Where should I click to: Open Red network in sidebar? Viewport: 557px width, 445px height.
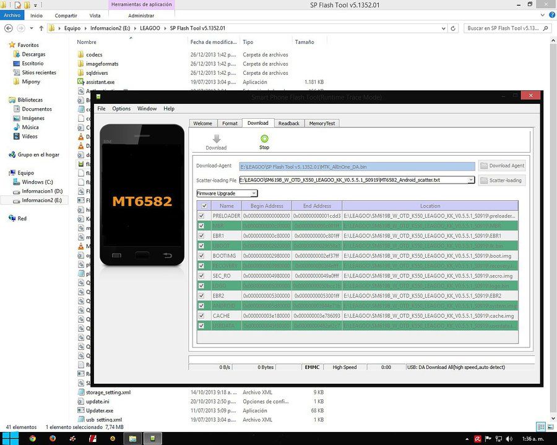22,218
